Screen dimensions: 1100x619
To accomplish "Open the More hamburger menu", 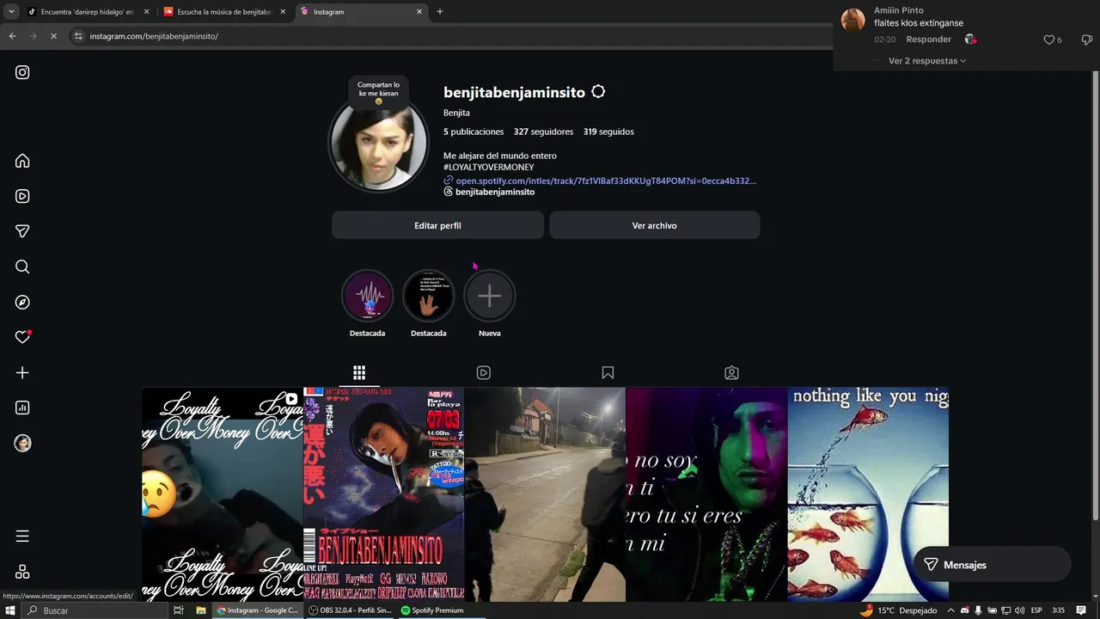I will [22, 536].
